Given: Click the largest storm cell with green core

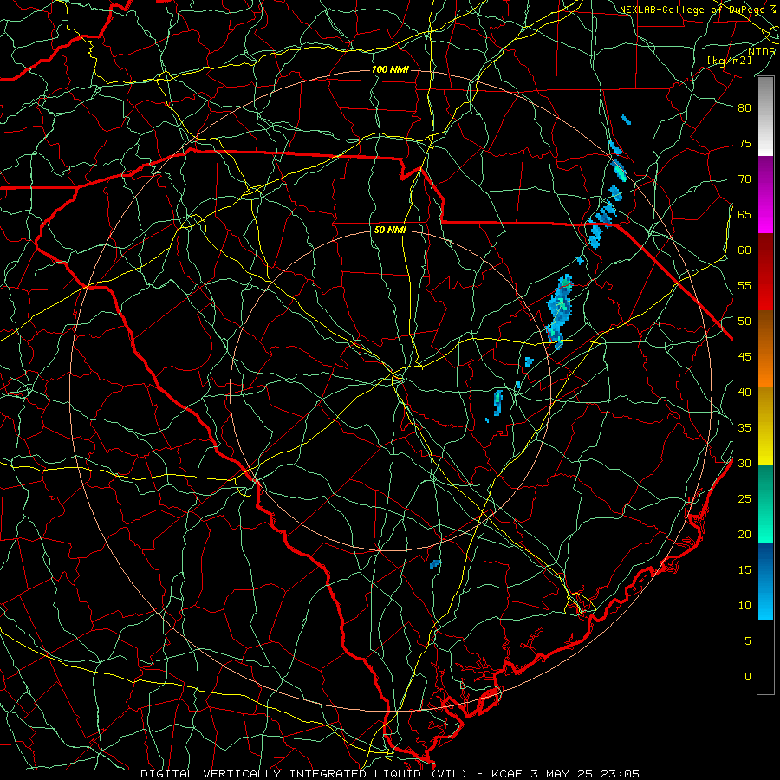Looking at the screenshot, I should coord(560,311).
